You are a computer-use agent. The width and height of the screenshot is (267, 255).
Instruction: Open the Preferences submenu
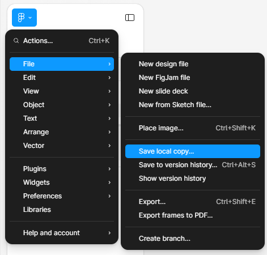pos(62,196)
